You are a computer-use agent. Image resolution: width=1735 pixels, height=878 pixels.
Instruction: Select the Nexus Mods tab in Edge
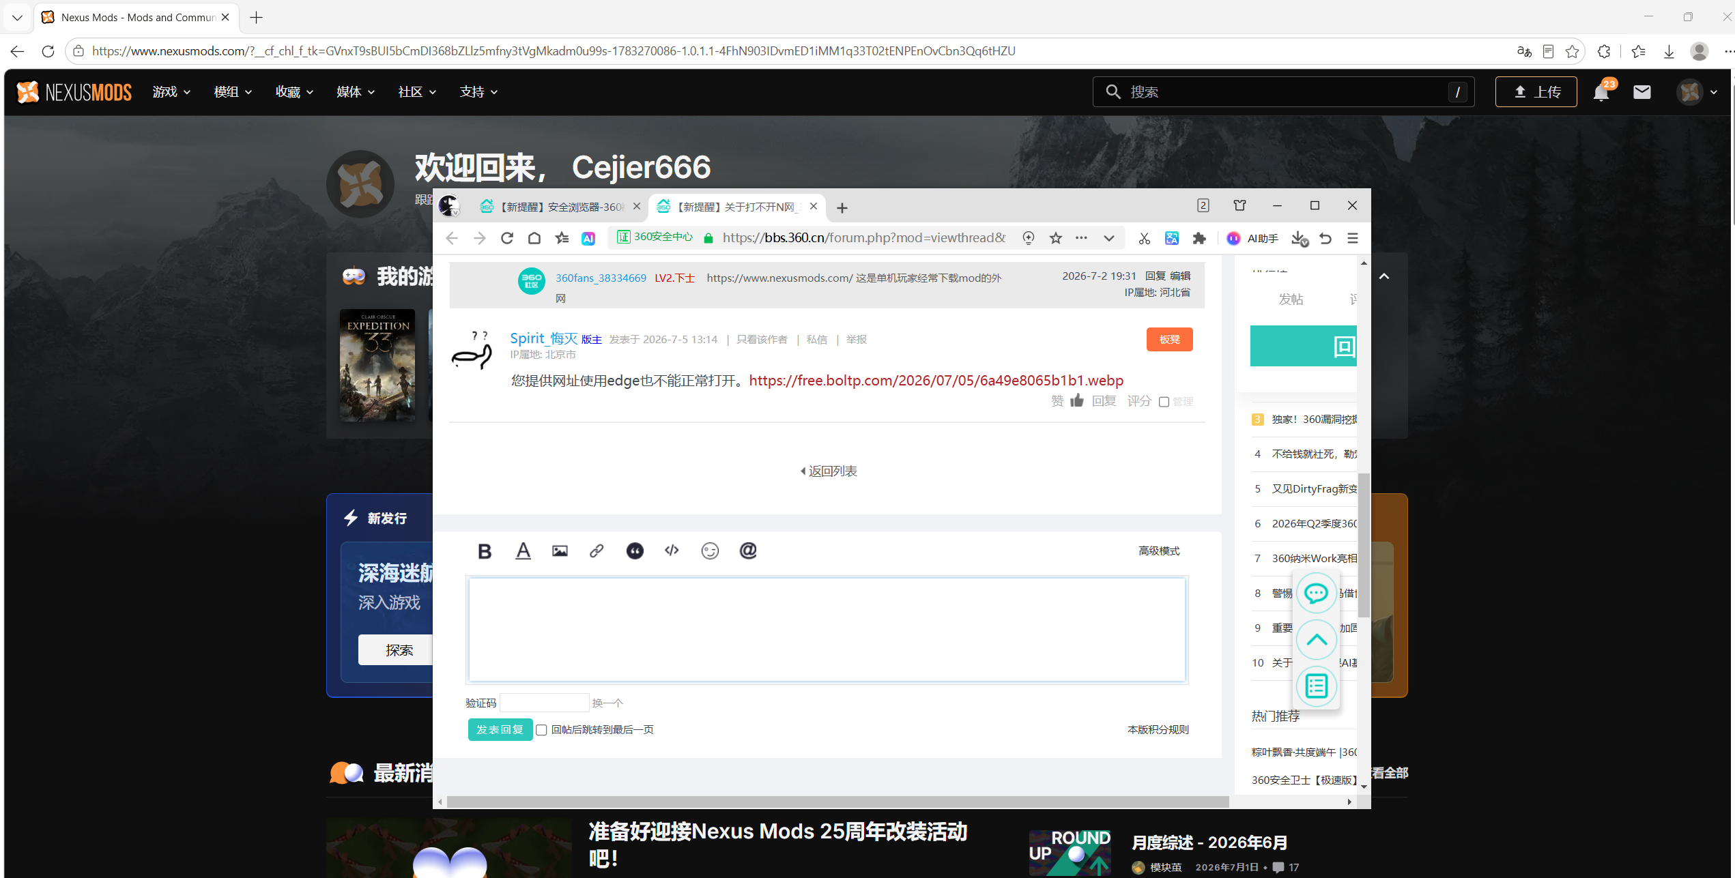tap(137, 17)
